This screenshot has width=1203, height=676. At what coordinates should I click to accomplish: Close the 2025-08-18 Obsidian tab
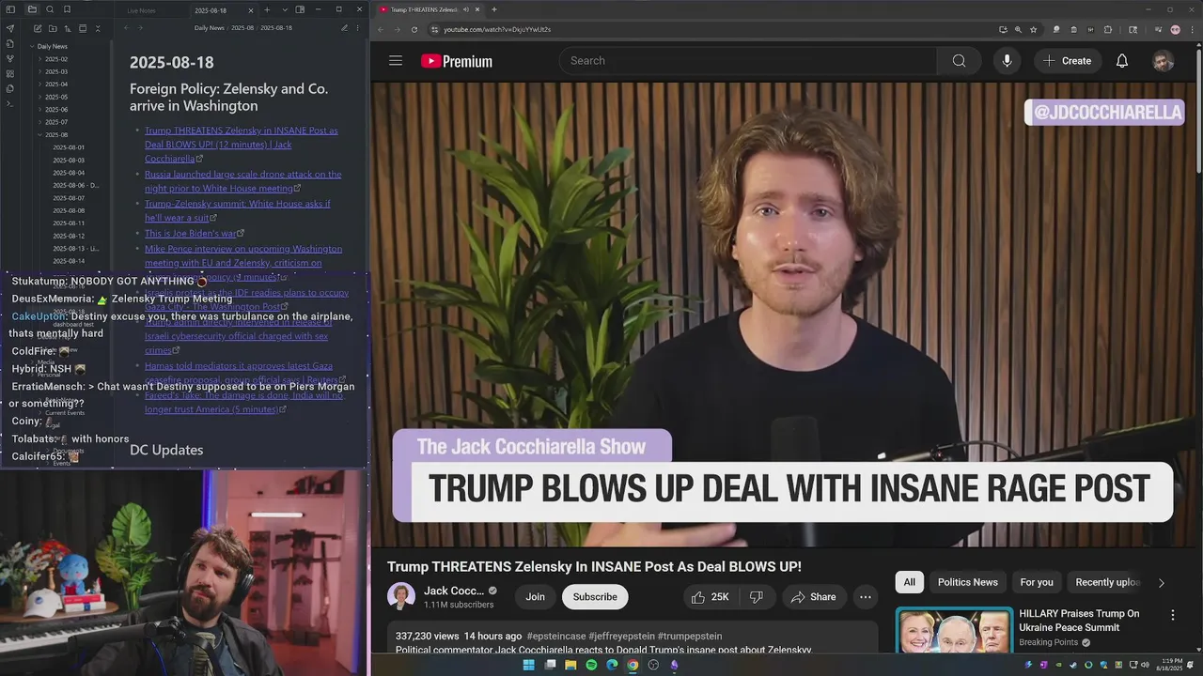tap(251, 10)
